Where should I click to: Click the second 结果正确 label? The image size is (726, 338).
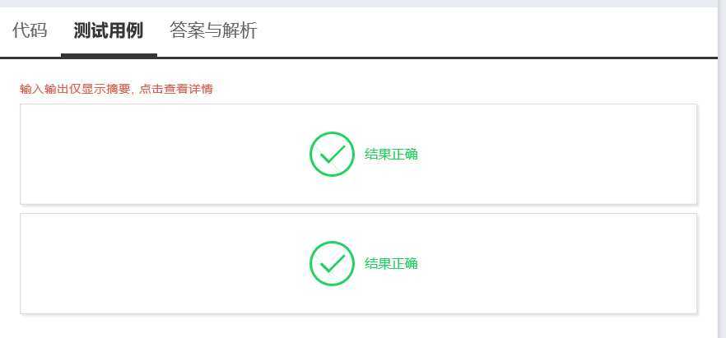click(x=391, y=263)
